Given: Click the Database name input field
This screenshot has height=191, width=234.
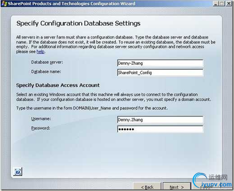Looking at the screenshot, I should point(160,73).
